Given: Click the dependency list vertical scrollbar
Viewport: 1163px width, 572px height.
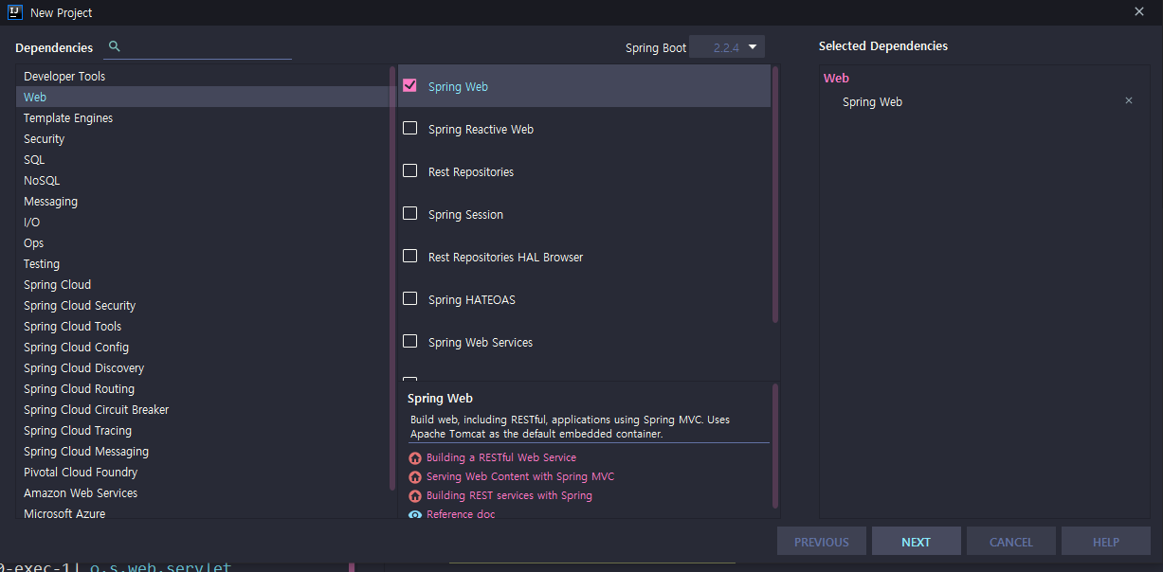Looking at the screenshot, I should (775, 194).
